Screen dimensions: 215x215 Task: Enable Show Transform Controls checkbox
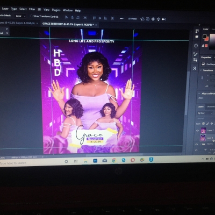pyautogui.click(x=31, y=16)
